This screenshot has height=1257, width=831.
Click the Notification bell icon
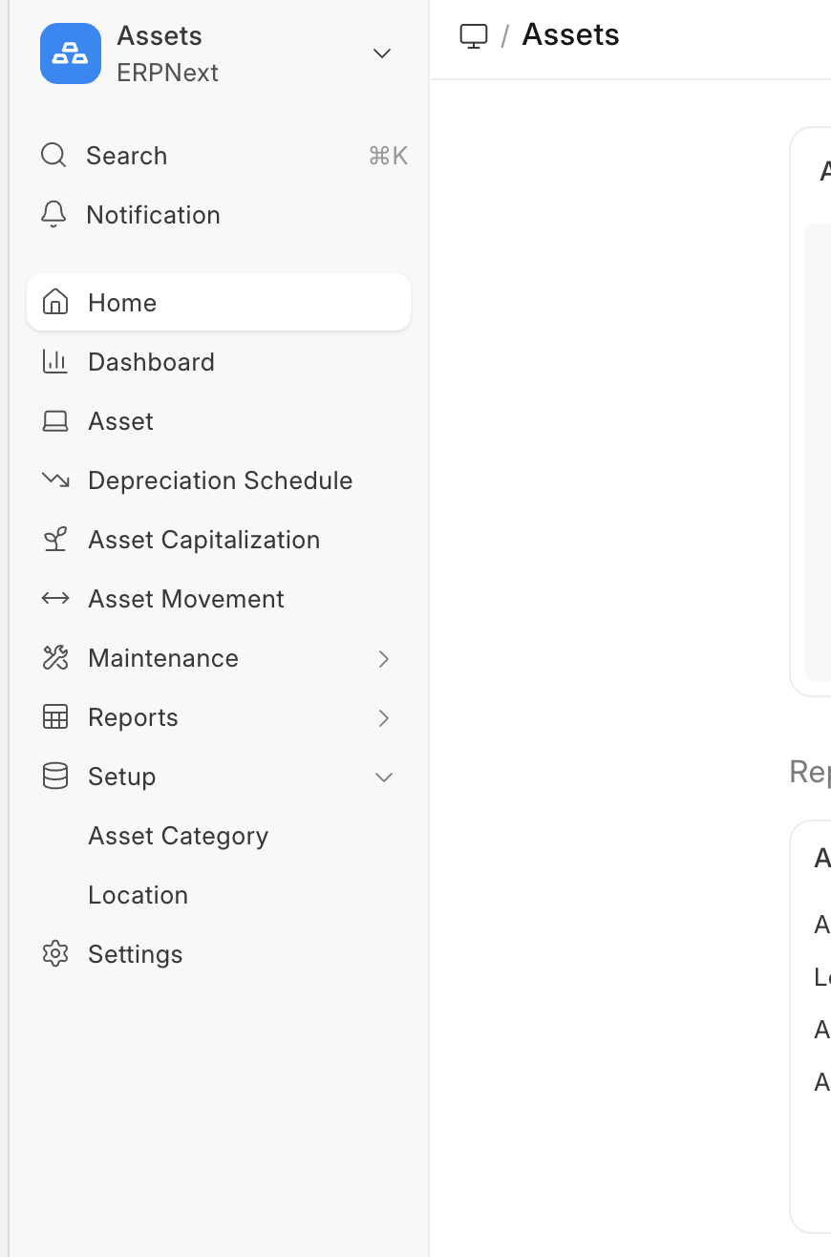(53, 215)
